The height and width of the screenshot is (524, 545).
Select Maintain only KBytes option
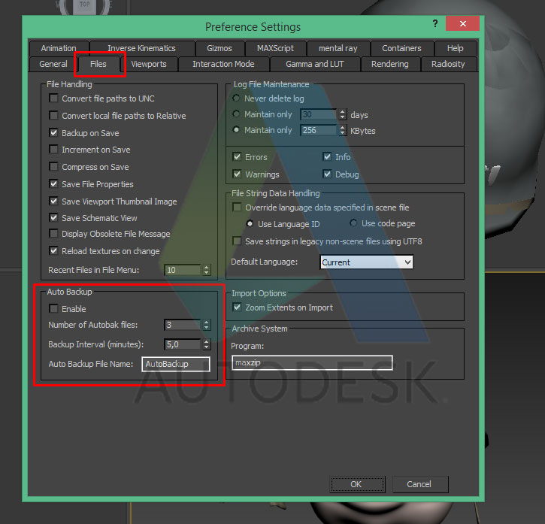click(236, 130)
